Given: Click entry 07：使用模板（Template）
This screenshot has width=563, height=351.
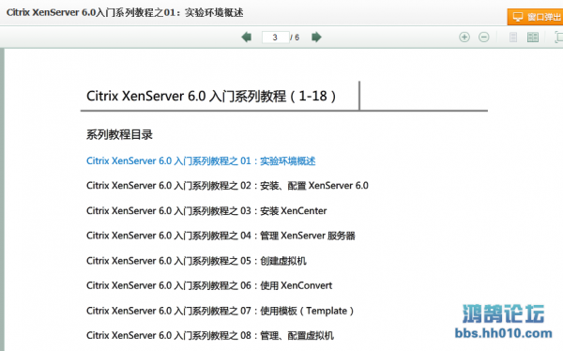Looking at the screenshot, I should [x=221, y=311].
